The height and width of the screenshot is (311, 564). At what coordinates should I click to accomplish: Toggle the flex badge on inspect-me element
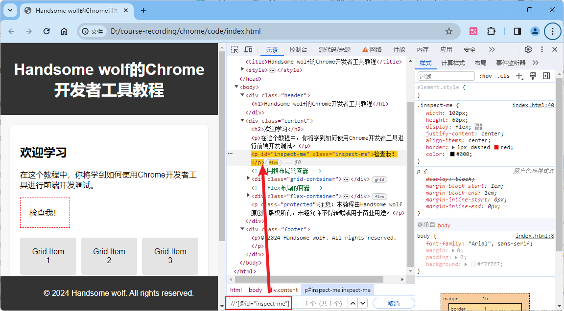point(273,163)
